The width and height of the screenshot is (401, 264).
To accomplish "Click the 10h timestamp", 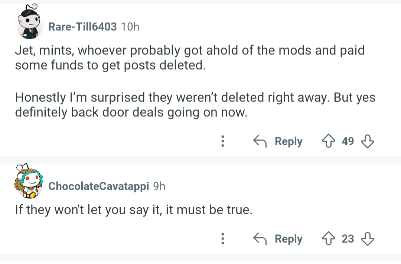I will pos(130,27).
